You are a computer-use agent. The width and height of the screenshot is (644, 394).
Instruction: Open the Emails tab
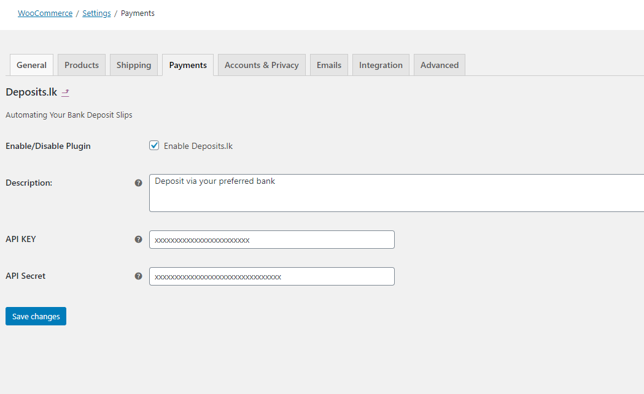tap(329, 65)
